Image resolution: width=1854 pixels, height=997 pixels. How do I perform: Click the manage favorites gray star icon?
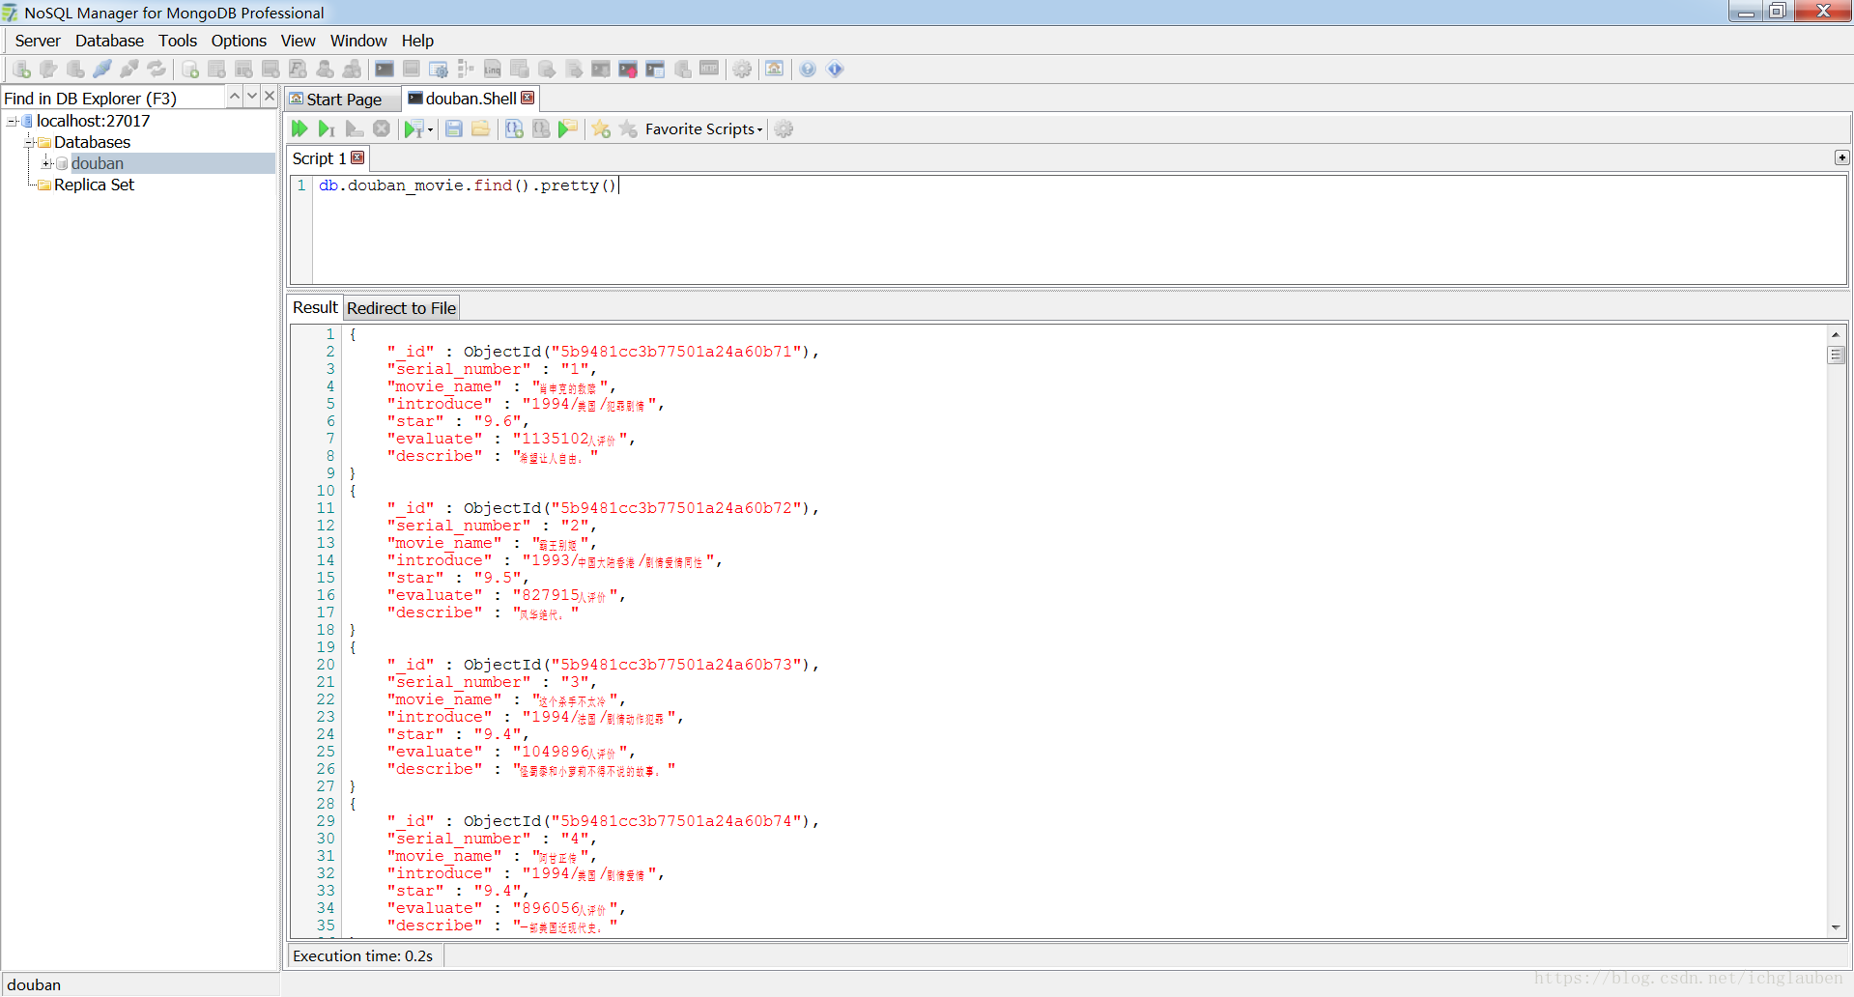628,128
